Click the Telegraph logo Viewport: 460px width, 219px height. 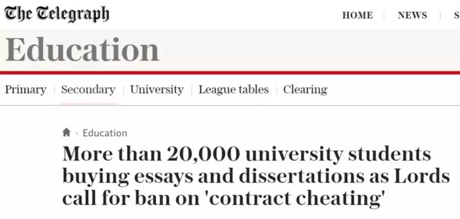[57, 14]
